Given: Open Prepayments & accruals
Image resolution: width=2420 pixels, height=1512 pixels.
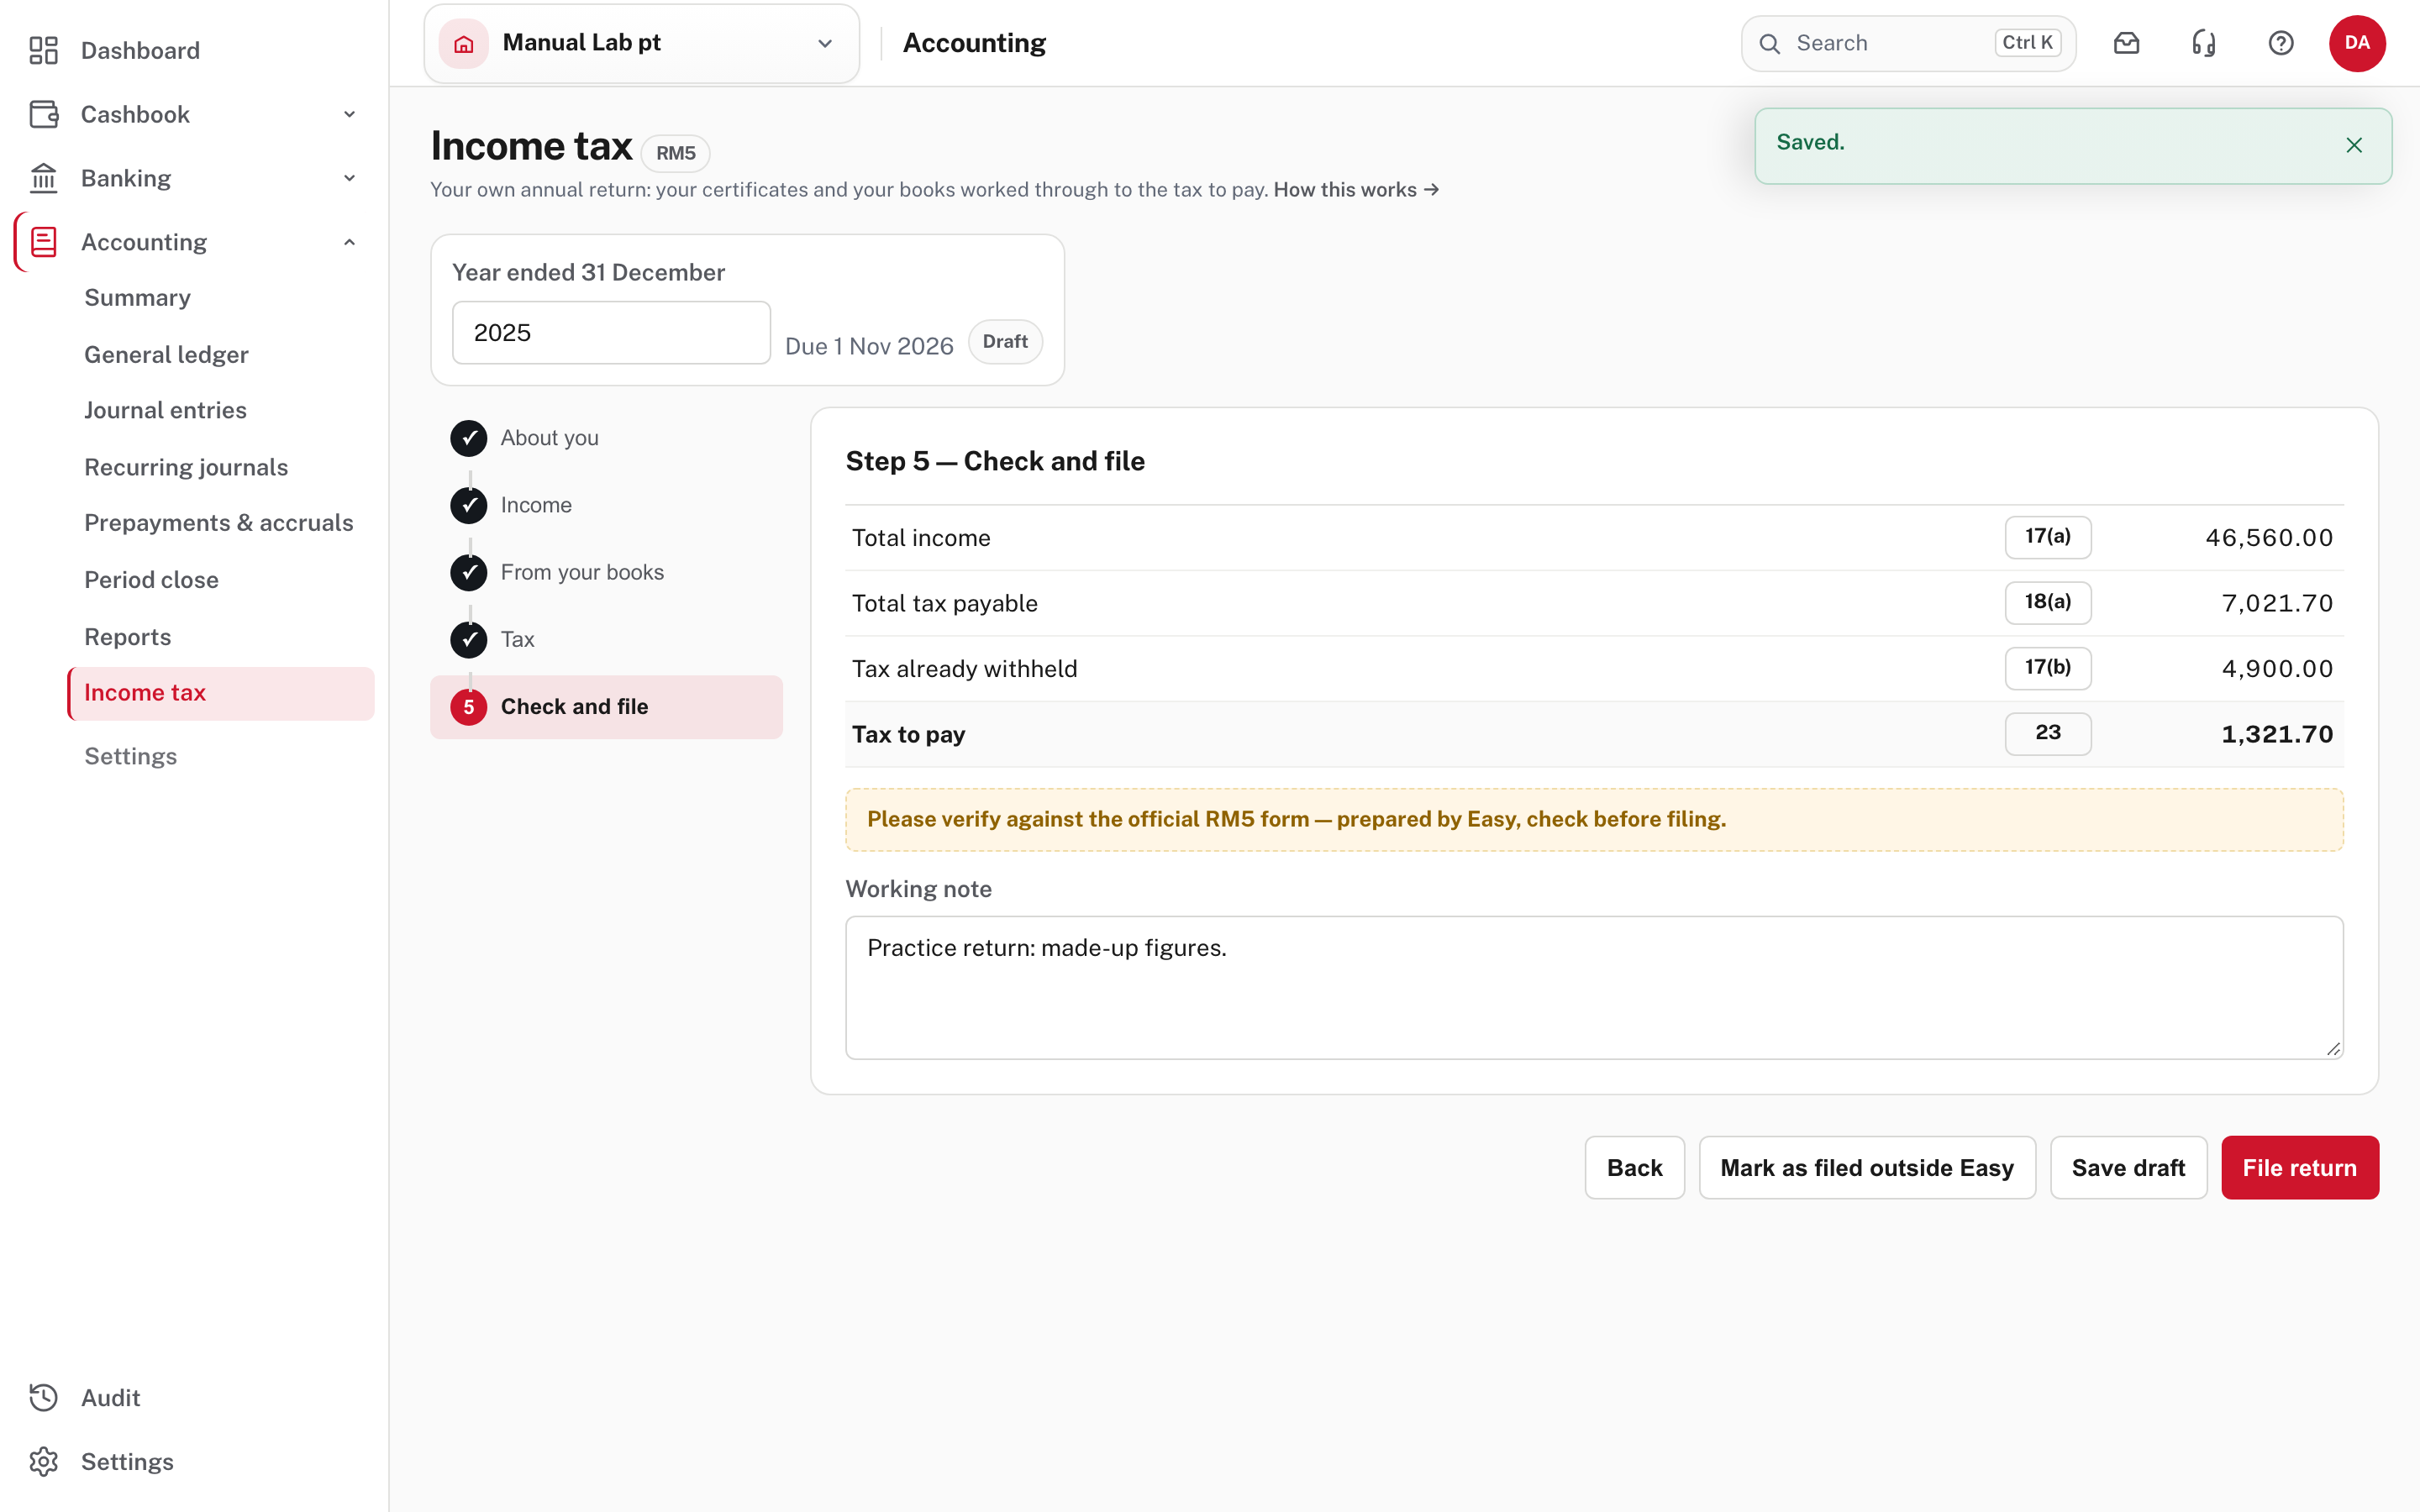Looking at the screenshot, I should click(219, 523).
